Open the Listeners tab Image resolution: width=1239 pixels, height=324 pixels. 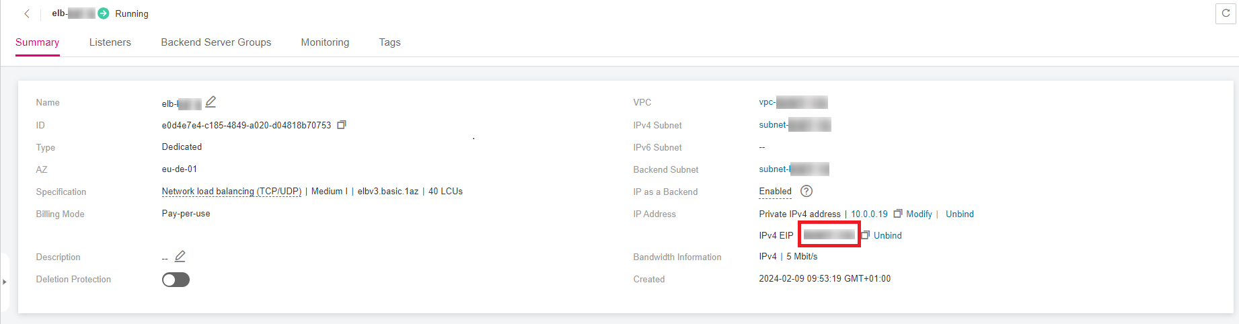click(110, 42)
